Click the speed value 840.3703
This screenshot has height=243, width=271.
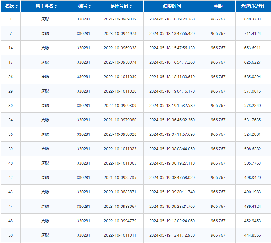point(252,19)
